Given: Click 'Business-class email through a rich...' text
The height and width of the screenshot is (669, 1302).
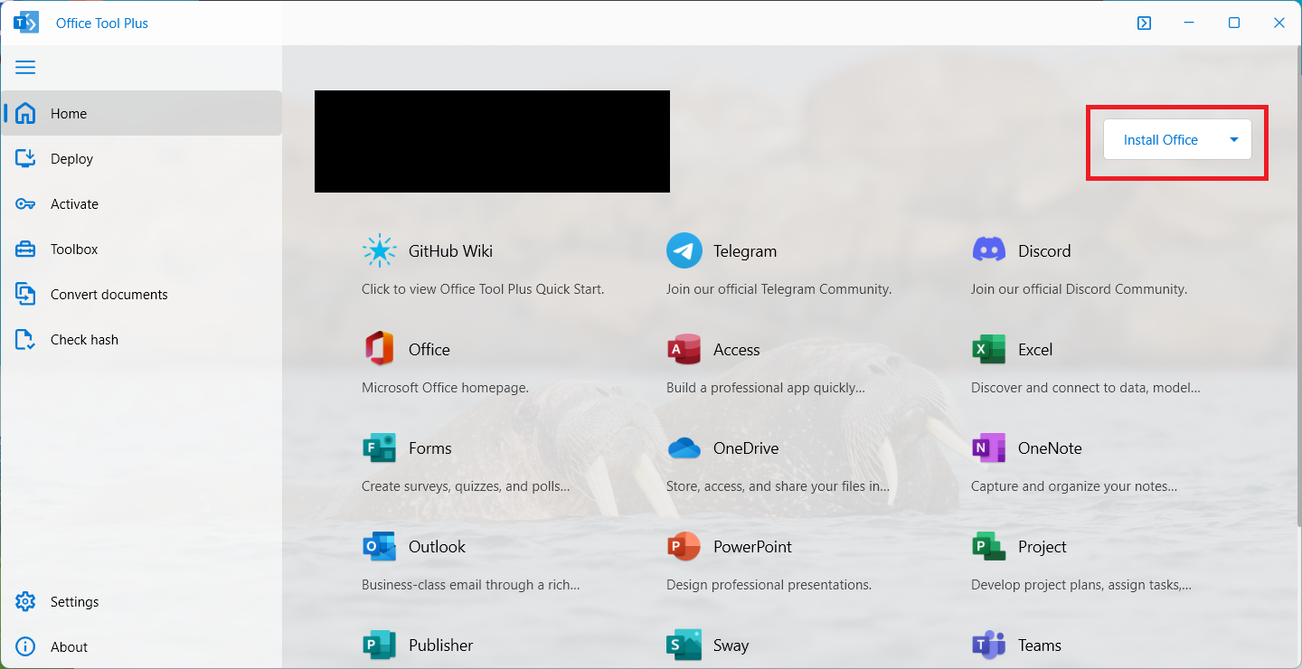Looking at the screenshot, I should [470, 585].
